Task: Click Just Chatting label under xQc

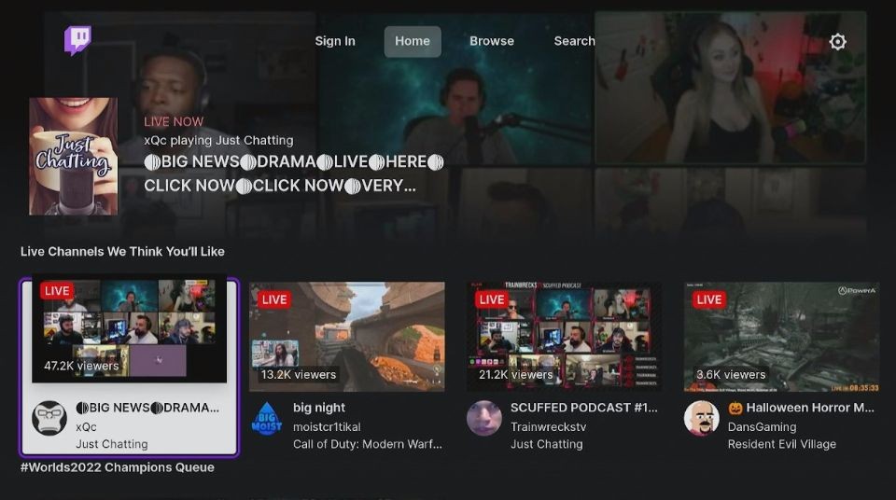Action: [112, 444]
